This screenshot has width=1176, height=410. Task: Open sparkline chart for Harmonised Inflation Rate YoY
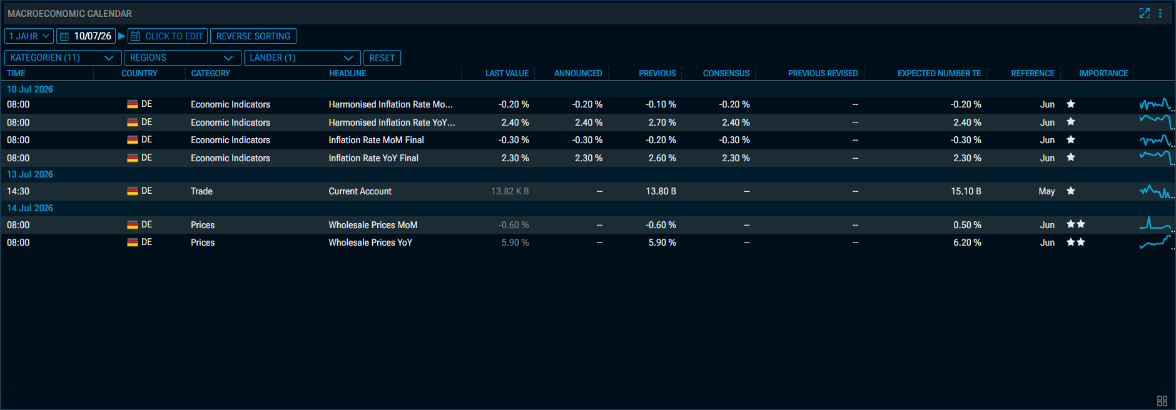(1155, 122)
